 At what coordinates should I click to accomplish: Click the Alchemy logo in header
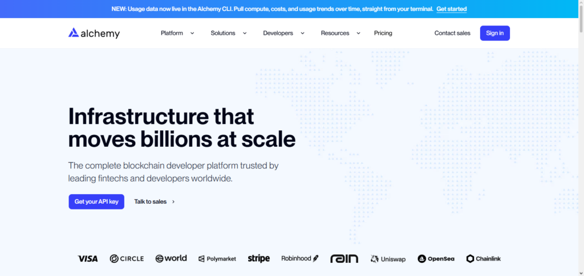click(x=94, y=34)
